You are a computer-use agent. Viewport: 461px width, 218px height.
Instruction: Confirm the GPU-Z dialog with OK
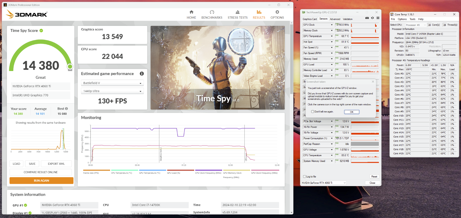pos(352,112)
